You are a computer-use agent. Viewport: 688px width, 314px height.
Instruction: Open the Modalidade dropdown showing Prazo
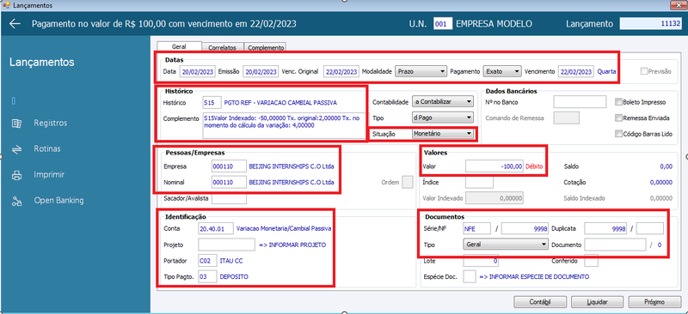pyautogui.click(x=421, y=71)
